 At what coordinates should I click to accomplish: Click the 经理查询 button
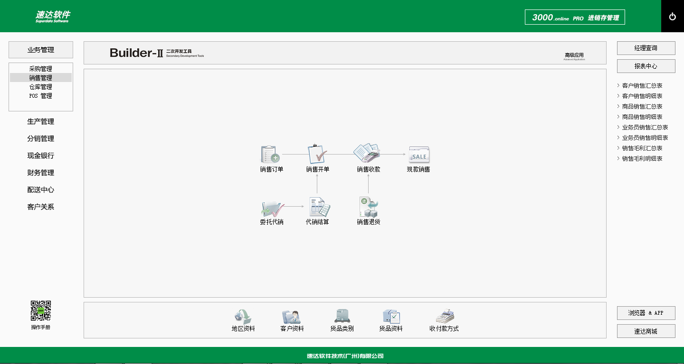coord(646,48)
